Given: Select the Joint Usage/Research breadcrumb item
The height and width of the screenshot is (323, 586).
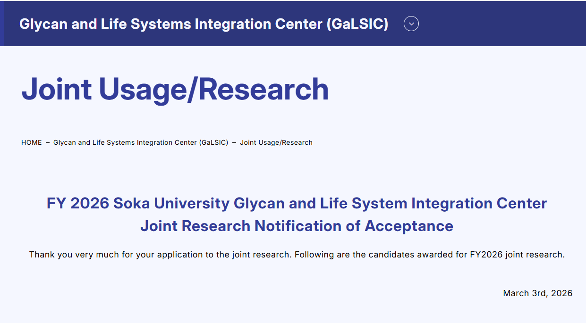Looking at the screenshot, I should pos(276,142).
